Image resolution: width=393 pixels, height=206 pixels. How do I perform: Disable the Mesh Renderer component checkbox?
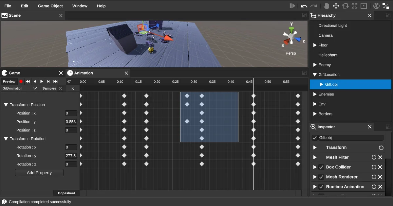coord(321,177)
